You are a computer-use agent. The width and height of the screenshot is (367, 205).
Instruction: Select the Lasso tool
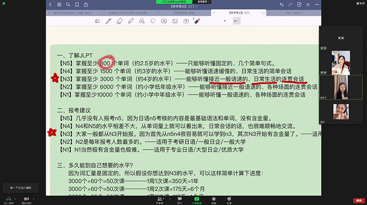[x=153, y=21]
